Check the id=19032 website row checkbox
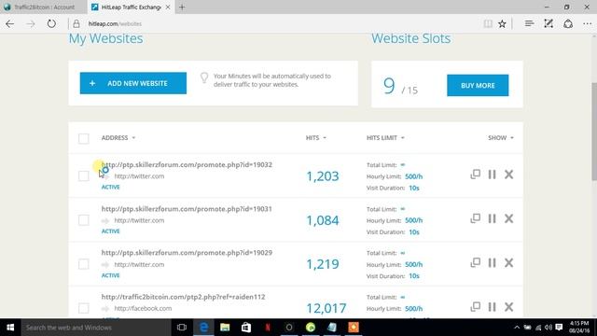The height and width of the screenshot is (336, 597). [83, 176]
